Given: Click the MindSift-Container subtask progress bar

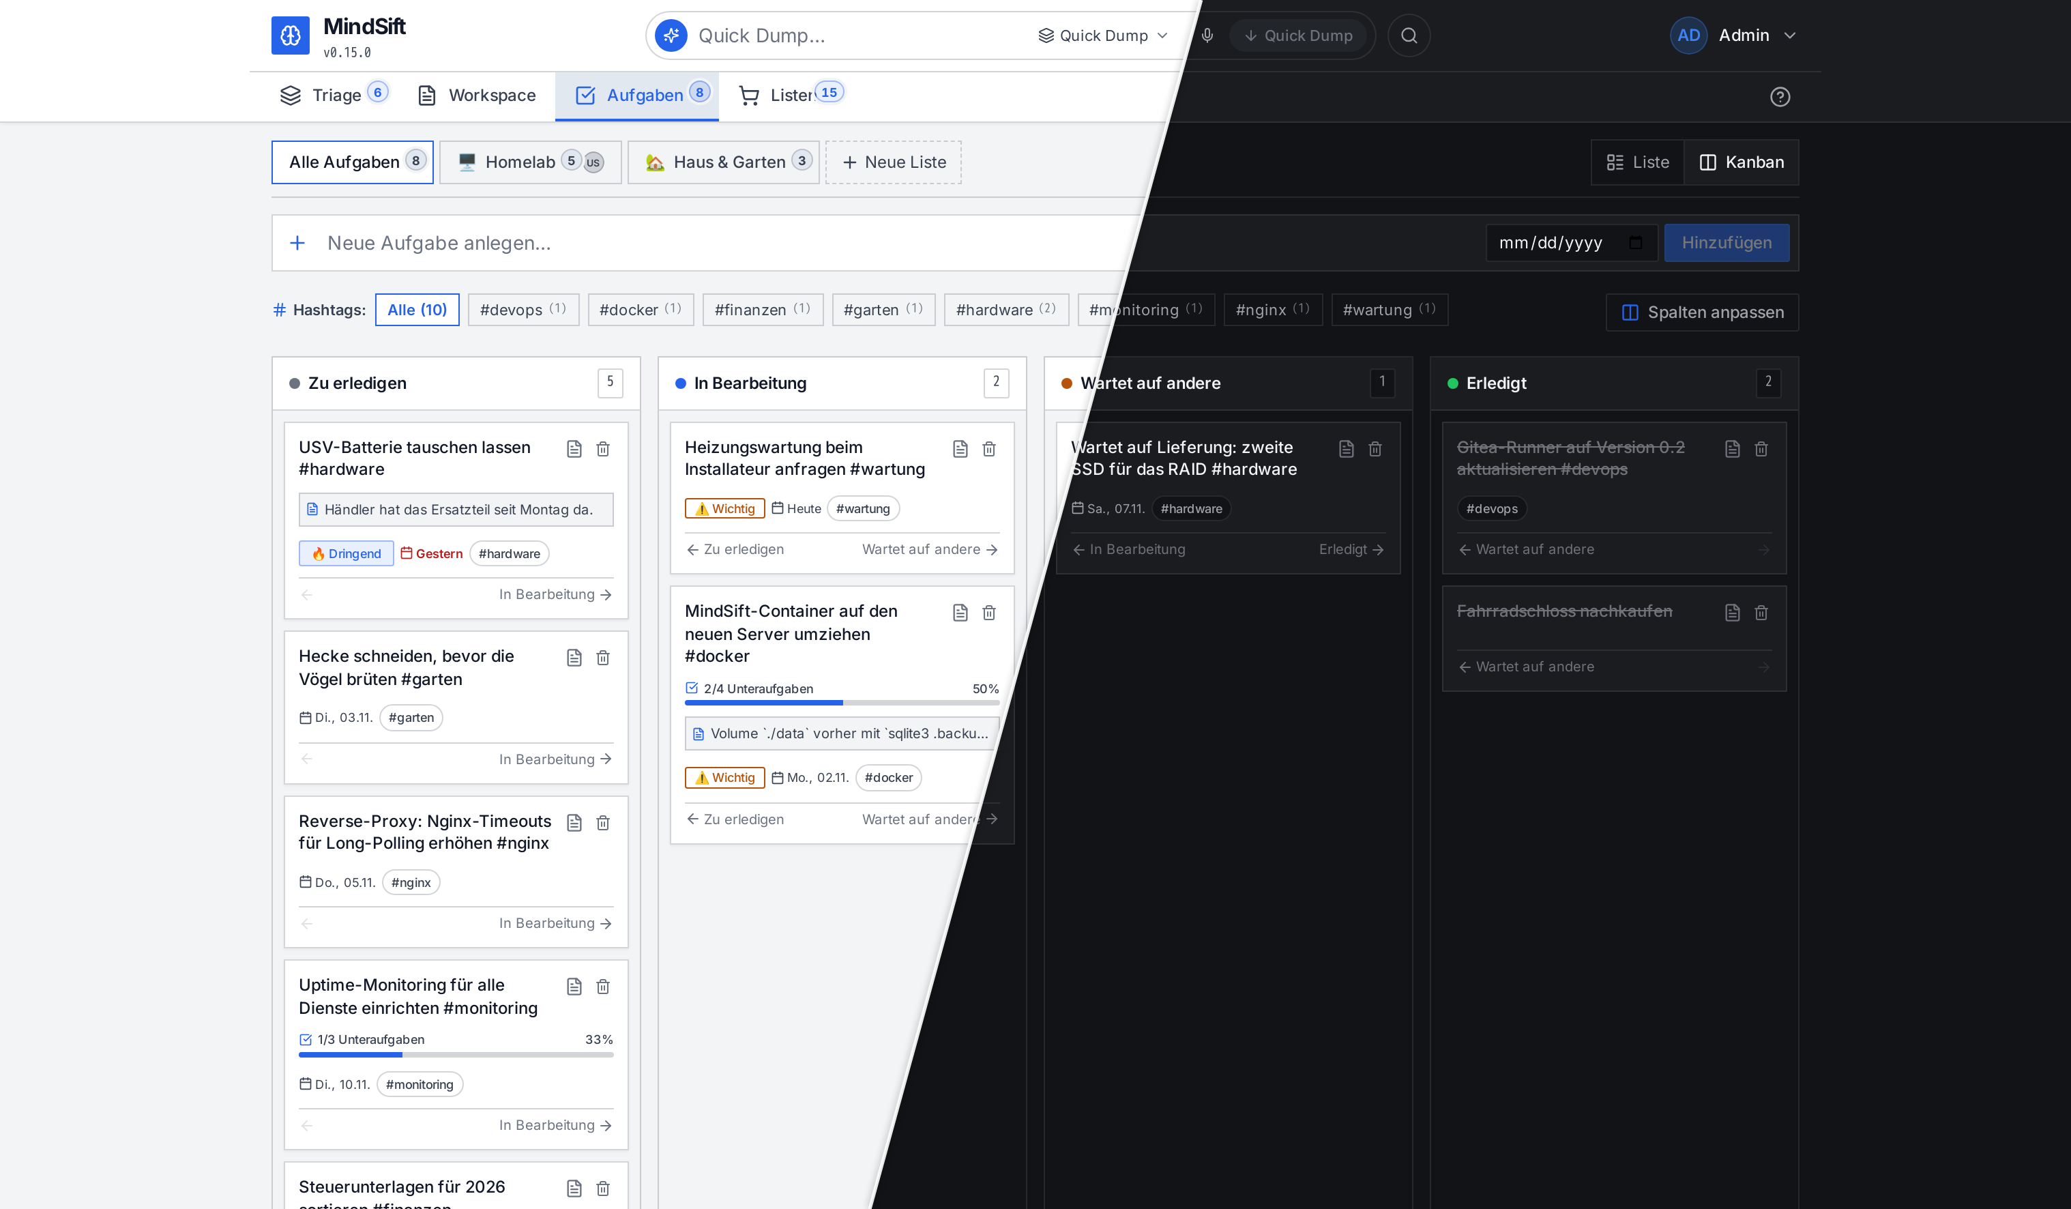Looking at the screenshot, I should [x=842, y=703].
